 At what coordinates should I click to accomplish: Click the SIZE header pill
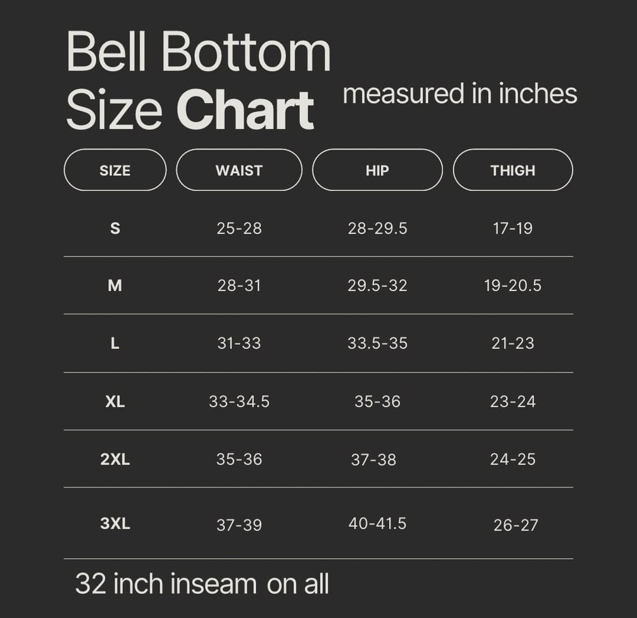[x=115, y=170]
